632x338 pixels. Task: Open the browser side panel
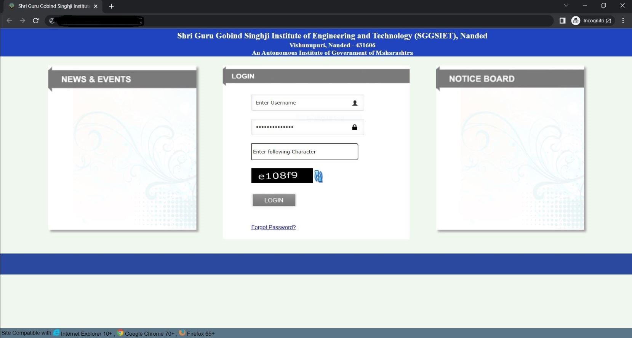point(562,21)
